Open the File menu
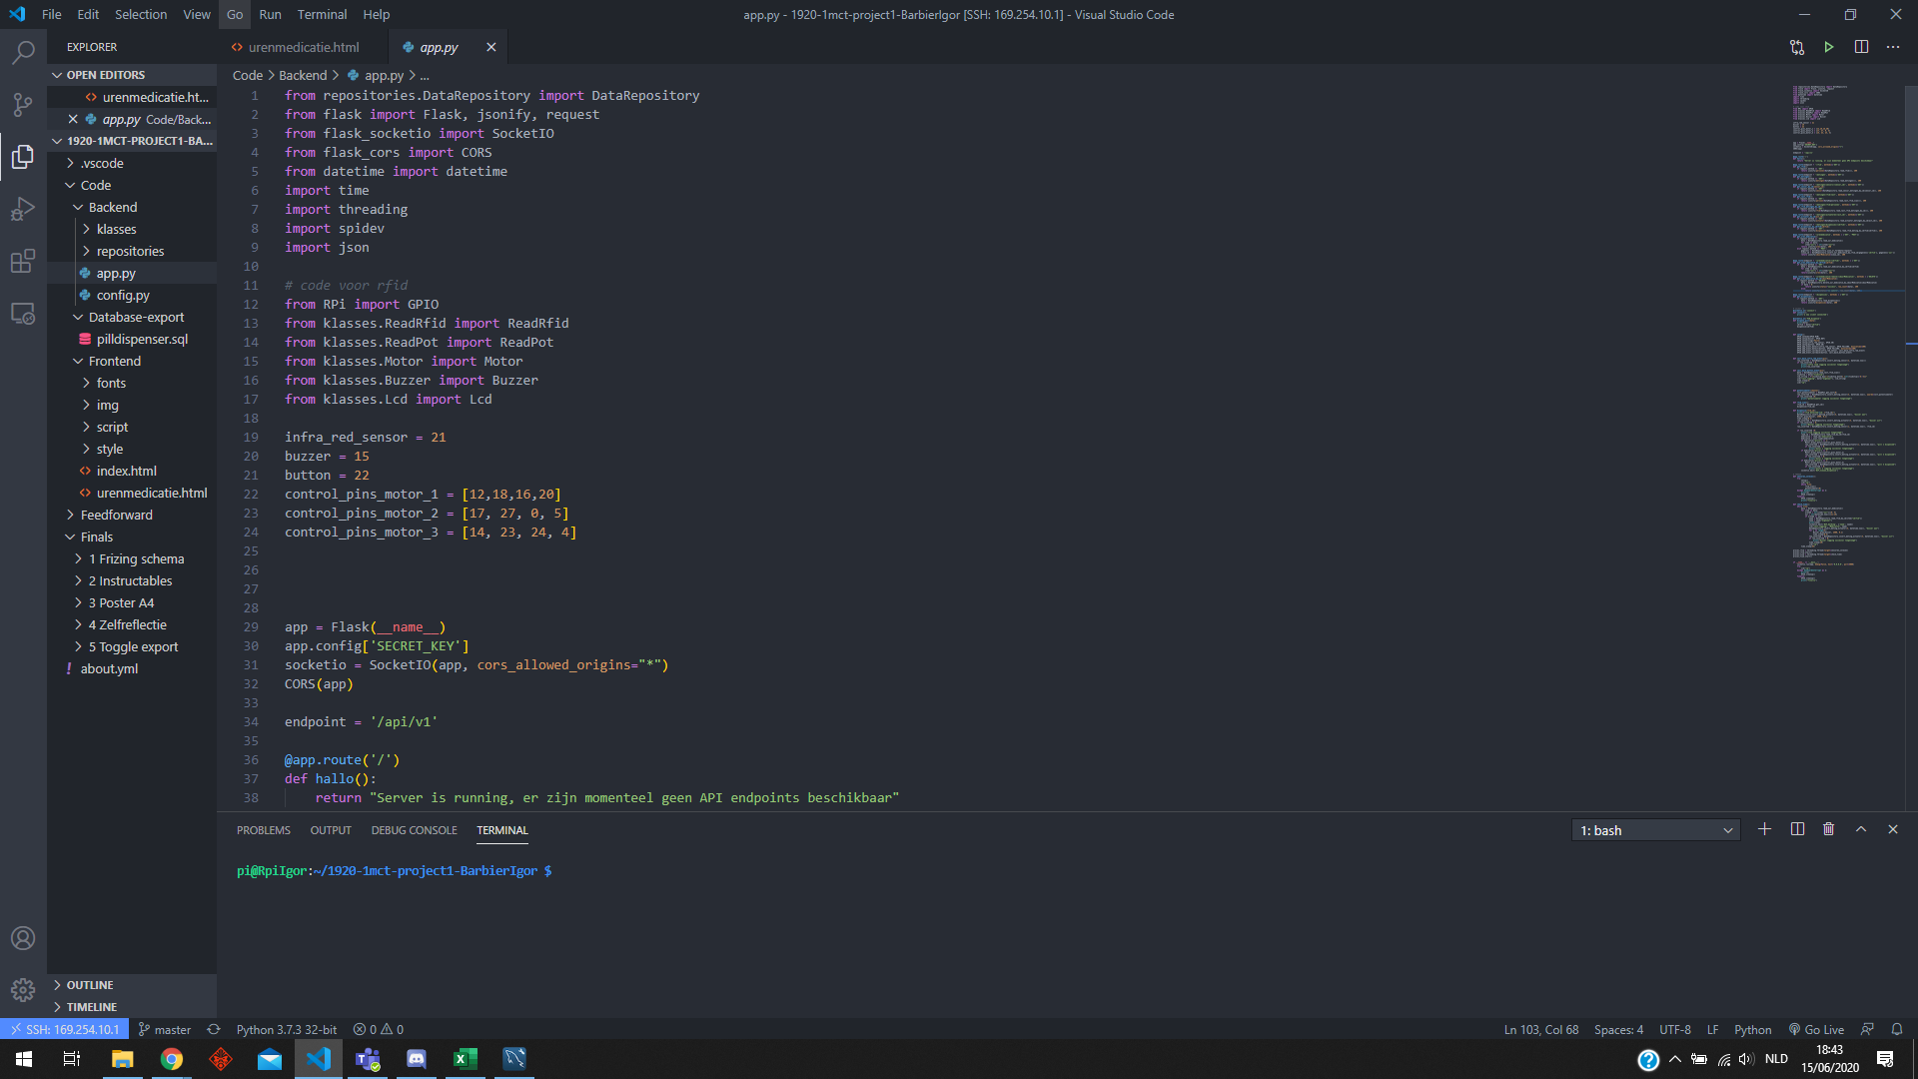1918x1079 pixels. coord(52,14)
